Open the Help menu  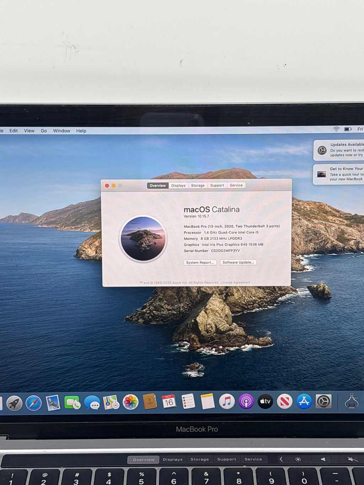(81, 131)
